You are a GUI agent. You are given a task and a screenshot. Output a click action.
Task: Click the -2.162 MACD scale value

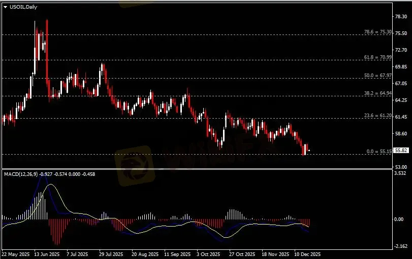tap(401, 246)
